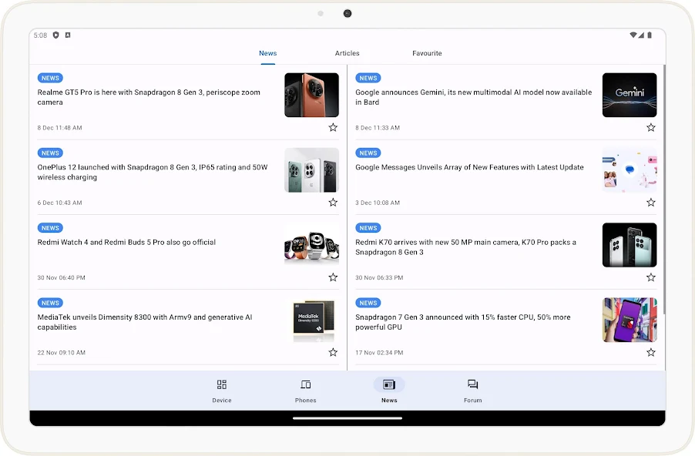Image resolution: width=695 pixels, height=456 pixels.
Task: Click the "30 Nov 06:33 PM" timestamp
Action: coord(379,277)
